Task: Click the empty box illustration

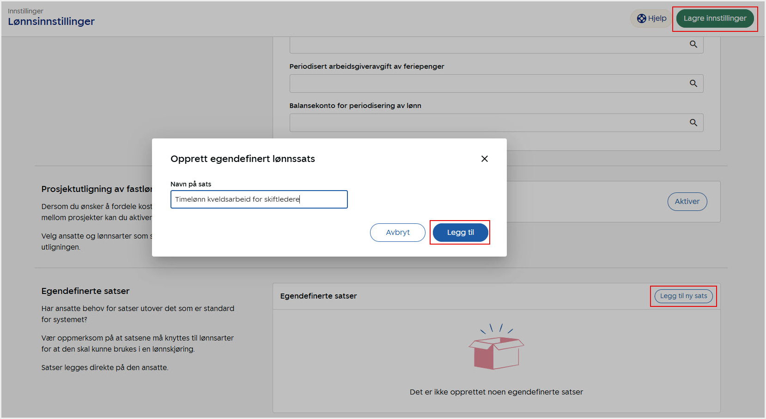Action: click(496, 348)
